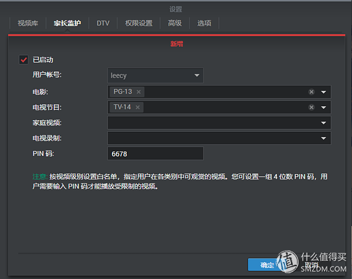This screenshot has width=352, height=279.
Task: Clear all selections in 电影 field
Action: 312,92
